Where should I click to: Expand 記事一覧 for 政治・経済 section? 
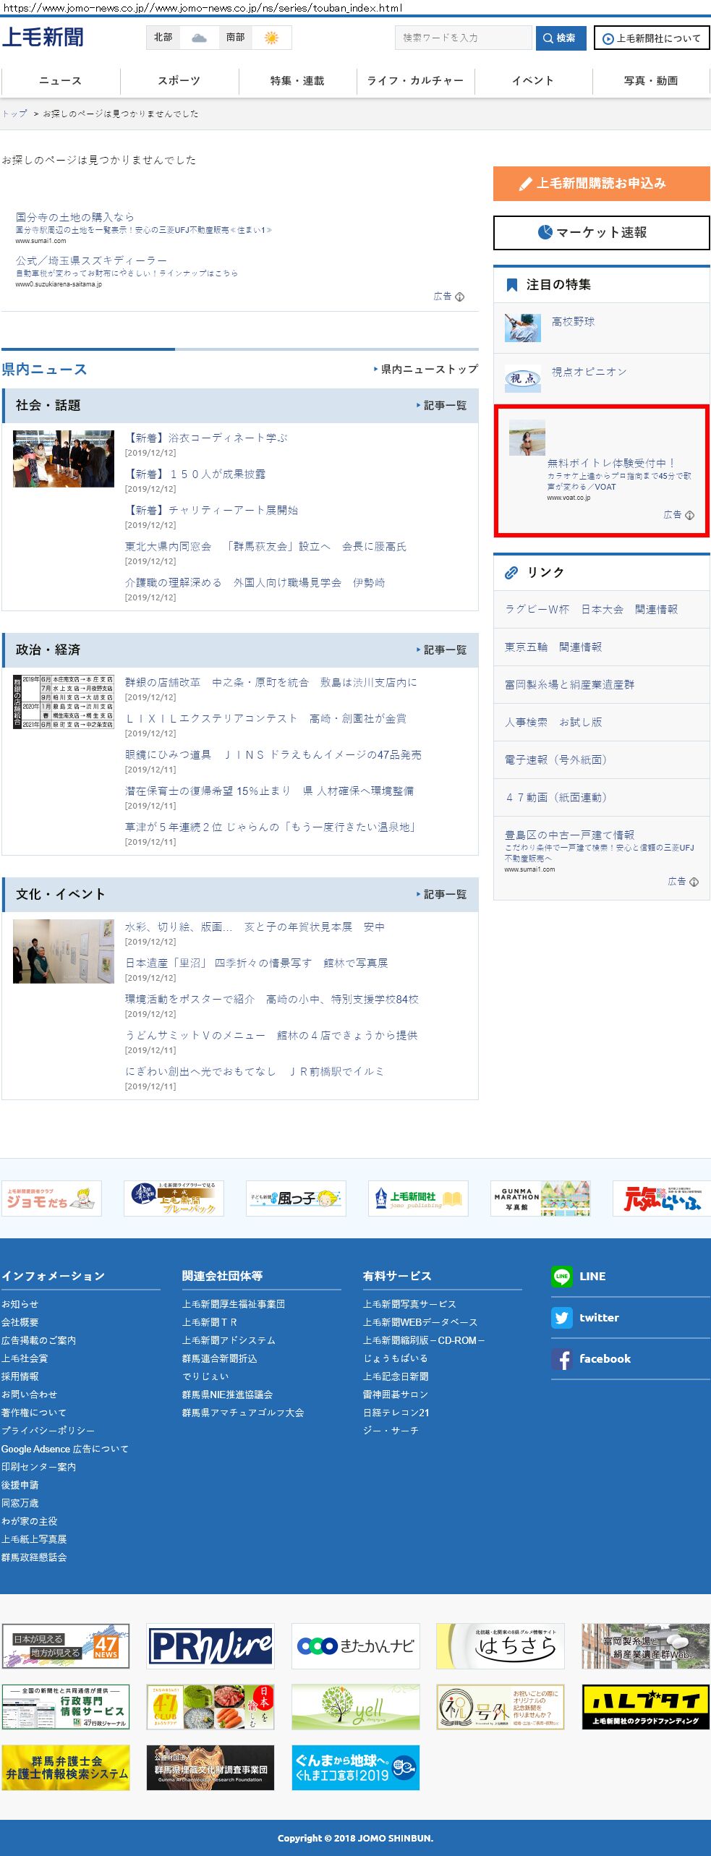coord(444,650)
